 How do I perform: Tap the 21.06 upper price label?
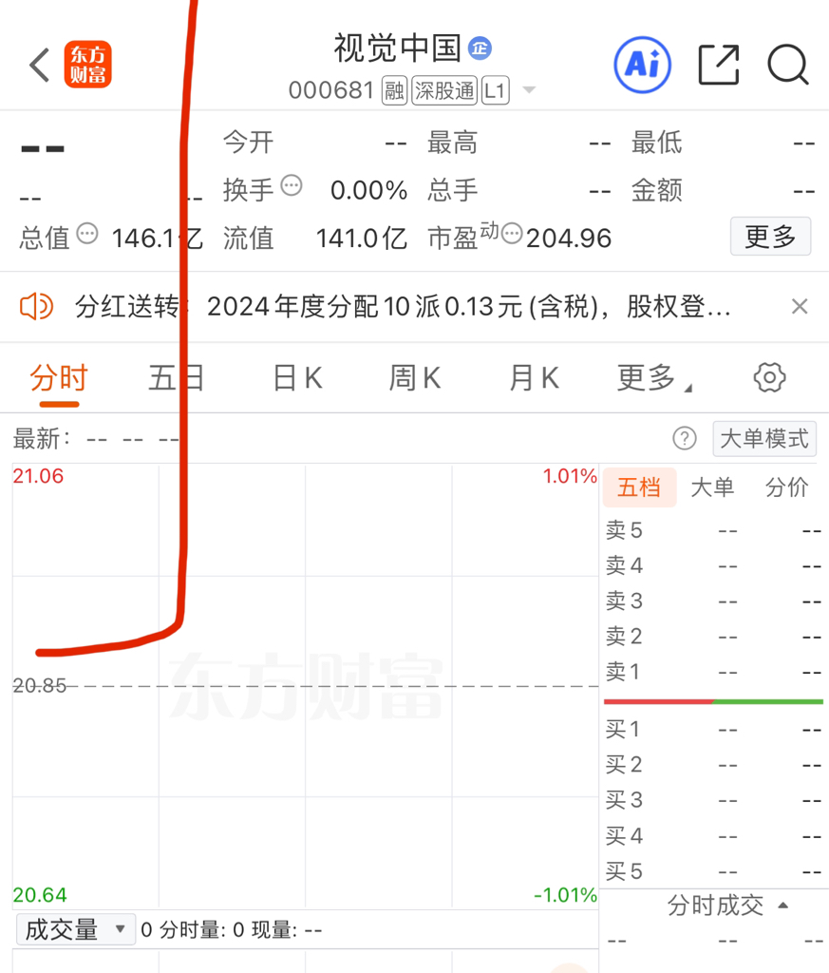tap(38, 476)
